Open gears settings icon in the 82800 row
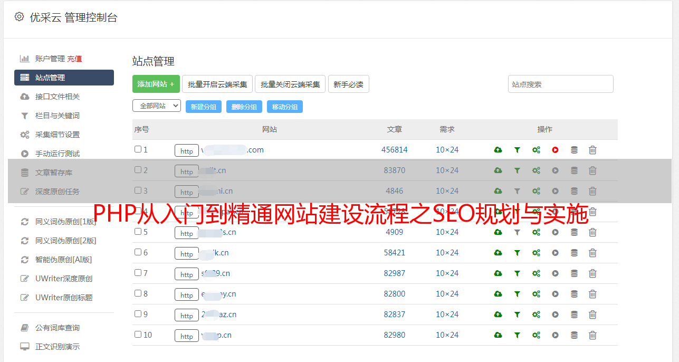The height and width of the screenshot is (362, 679). point(536,294)
